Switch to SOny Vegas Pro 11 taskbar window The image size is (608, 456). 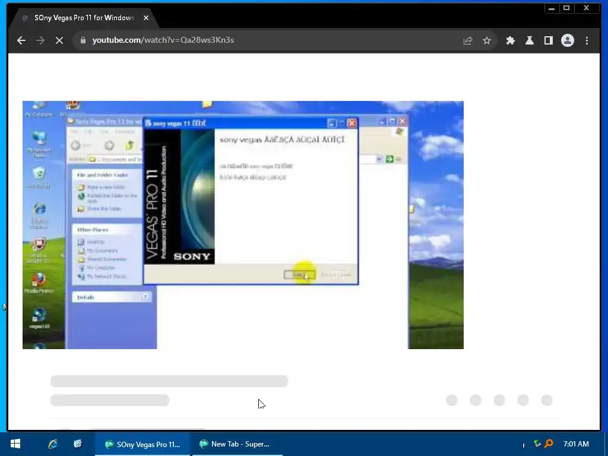pyautogui.click(x=142, y=444)
